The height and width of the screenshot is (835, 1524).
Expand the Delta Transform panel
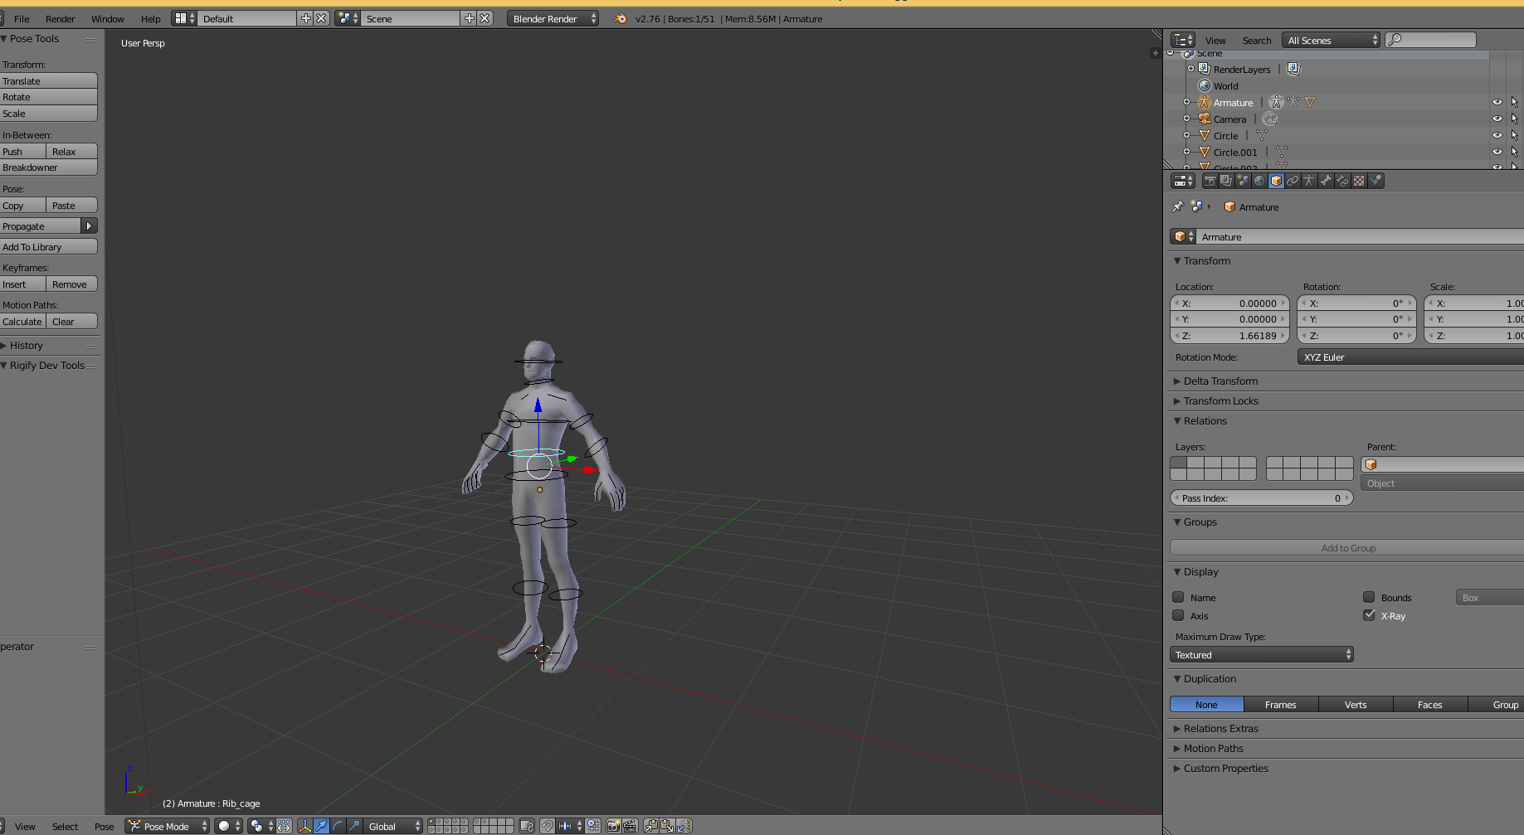[1220, 381]
